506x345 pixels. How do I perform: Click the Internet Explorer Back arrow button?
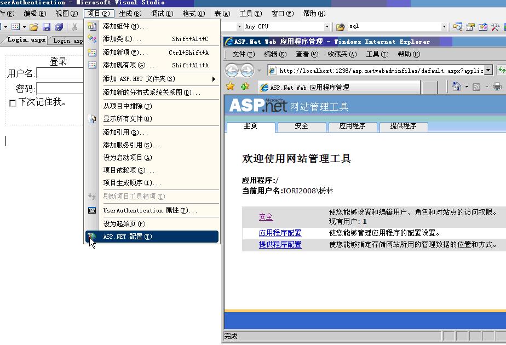232,70
